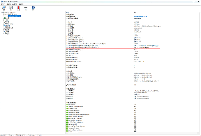Select AMD Ryzen 7 8745HS in tree
The width and height of the screenshot is (201, 136).
[x=15, y=16]
